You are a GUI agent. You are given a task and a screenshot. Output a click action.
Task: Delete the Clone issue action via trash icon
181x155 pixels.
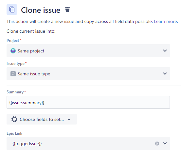(67, 10)
